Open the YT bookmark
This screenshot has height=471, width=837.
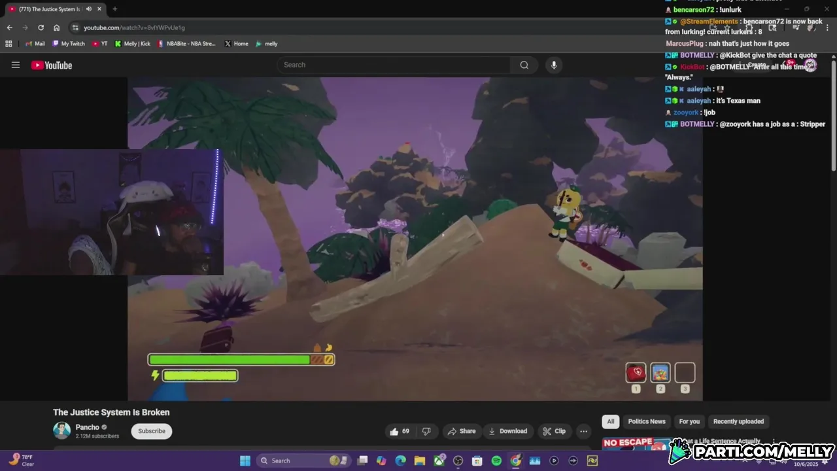100,44
